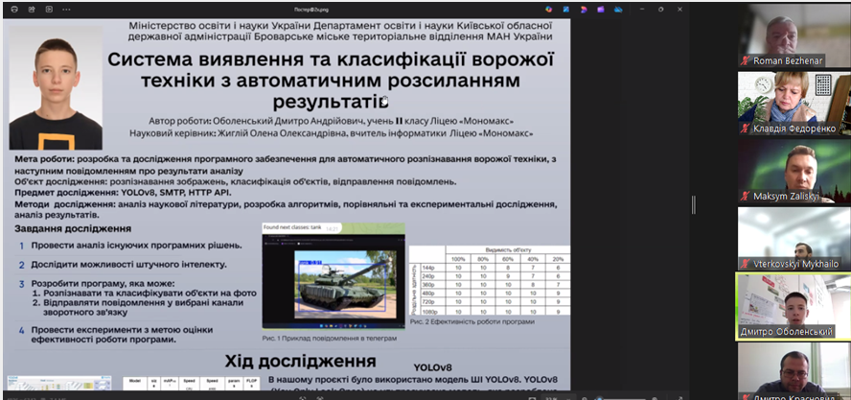The height and width of the screenshot is (400, 851).
Task: Click caption 'Рис. 2 Ефективність роботи програми'
Action: (472, 321)
